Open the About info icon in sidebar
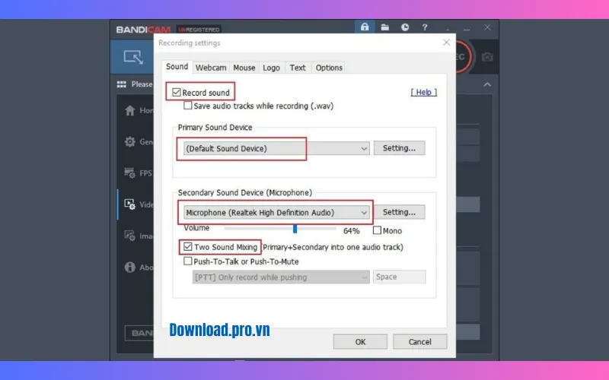The width and height of the screenshot is (609, 380). tap(129, 268)
